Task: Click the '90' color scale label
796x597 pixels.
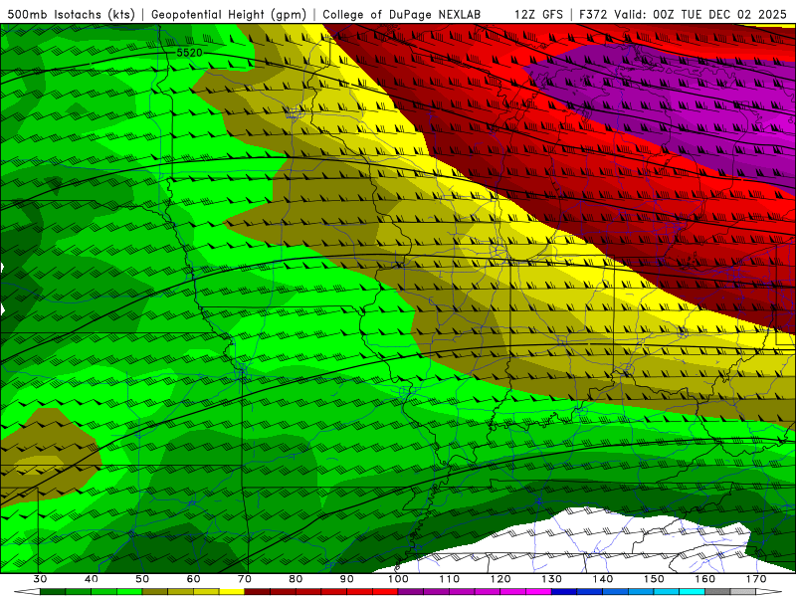Action: pos(346,579)
